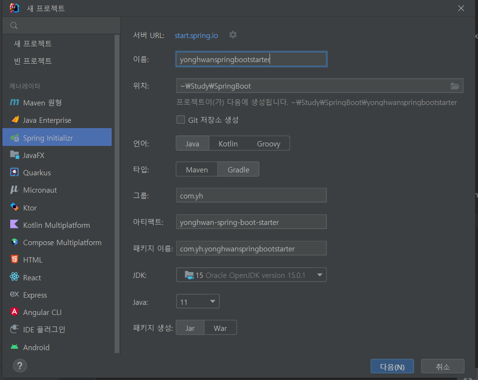The image size is (478, 380).
Task: Click the Angular CLI label in the list
Action: click(42, 312)
